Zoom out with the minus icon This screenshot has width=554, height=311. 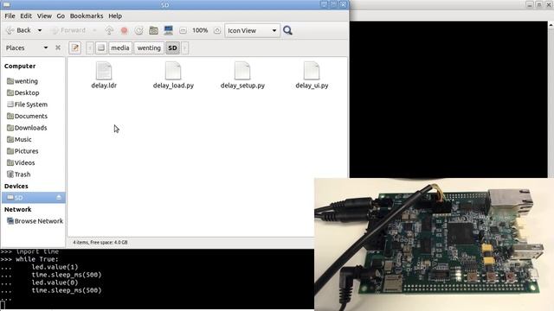183,31
